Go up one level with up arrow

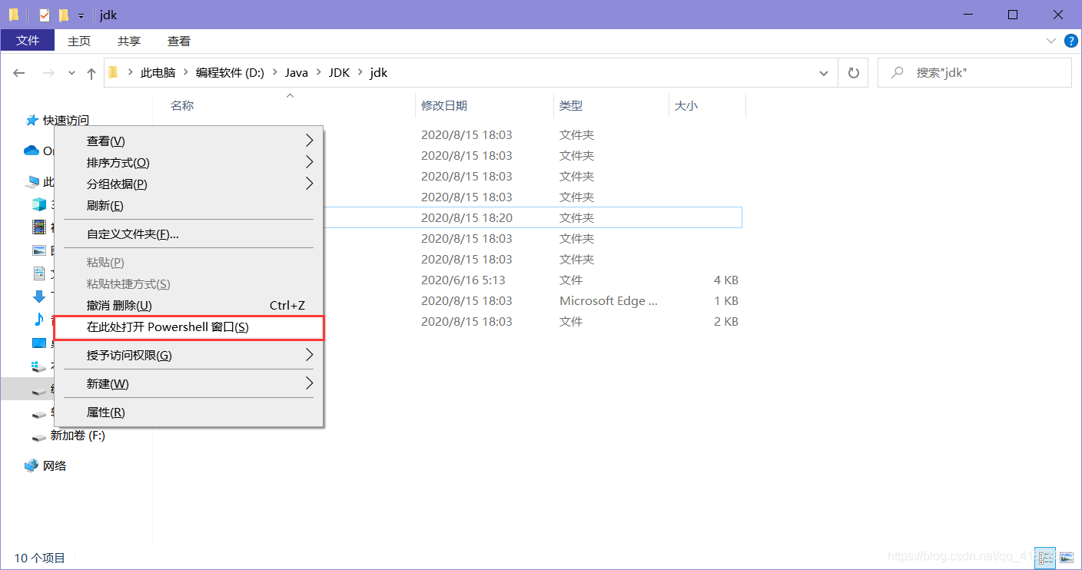pos(91,73)
